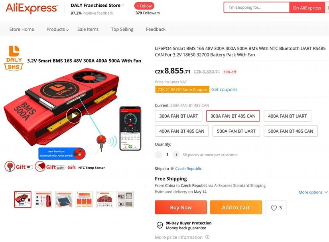
Task: Click the heart wishlist icon
Action: [x=274, y=208]
